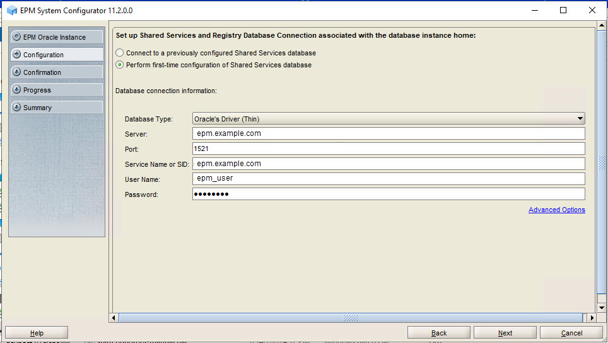Click into the Password field

389,194
